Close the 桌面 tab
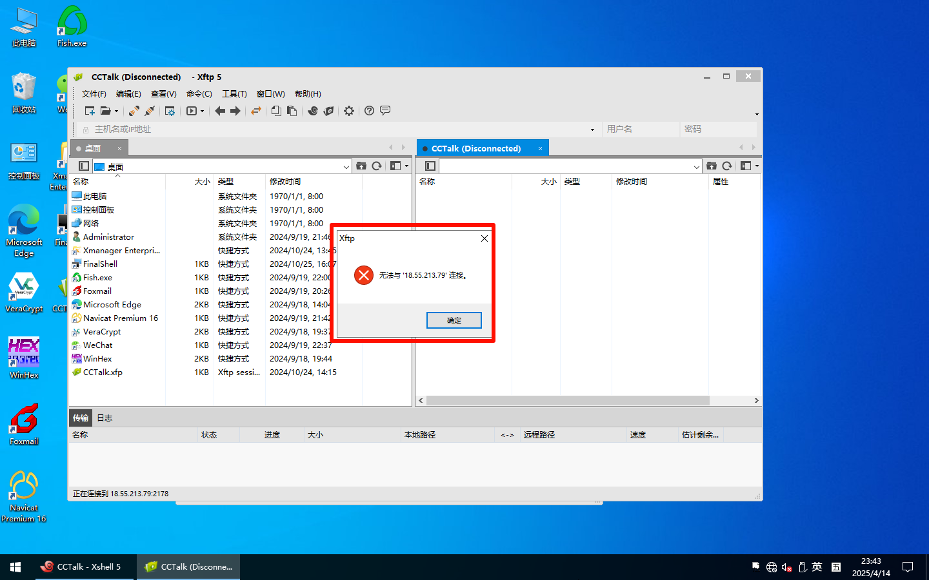 [119, 148]
